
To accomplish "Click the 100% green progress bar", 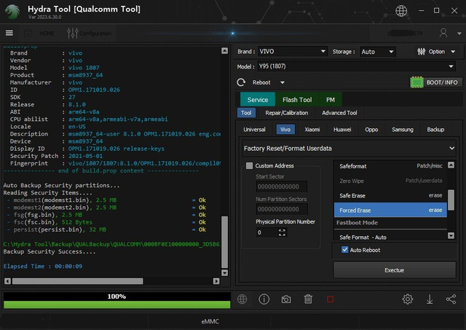I will click(116, 305).
